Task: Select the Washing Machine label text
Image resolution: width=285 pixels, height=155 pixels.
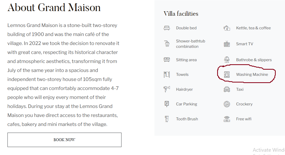Action: 252,75
